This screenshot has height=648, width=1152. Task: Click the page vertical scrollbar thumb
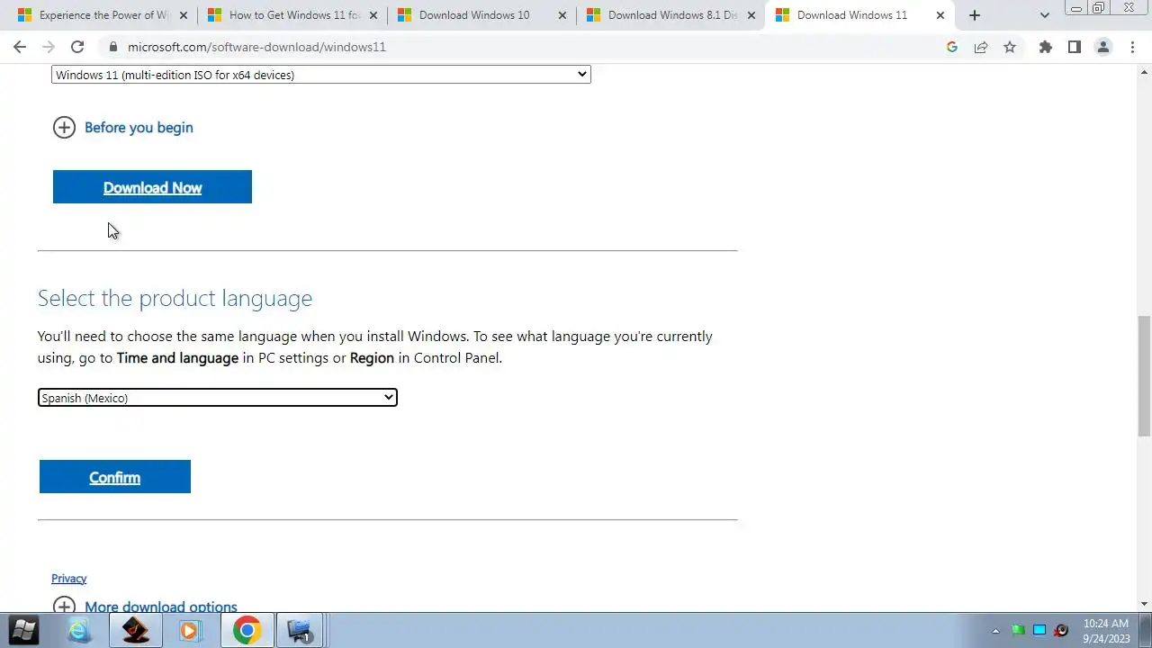(x=1144, y=375)
